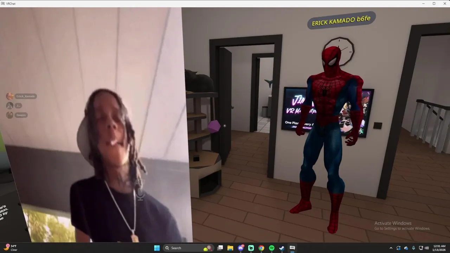Open the volume speaker tray icon
The width and height of the screenshot is (450, 253).
coord(427,248)
